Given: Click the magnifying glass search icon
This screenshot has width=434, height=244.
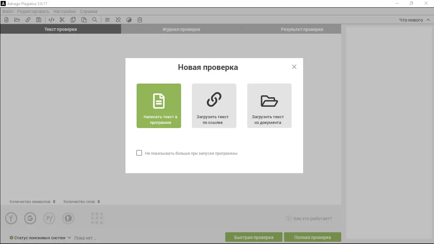Looking at the screenshot, I should pyautogui.click(x=95, y=20).
